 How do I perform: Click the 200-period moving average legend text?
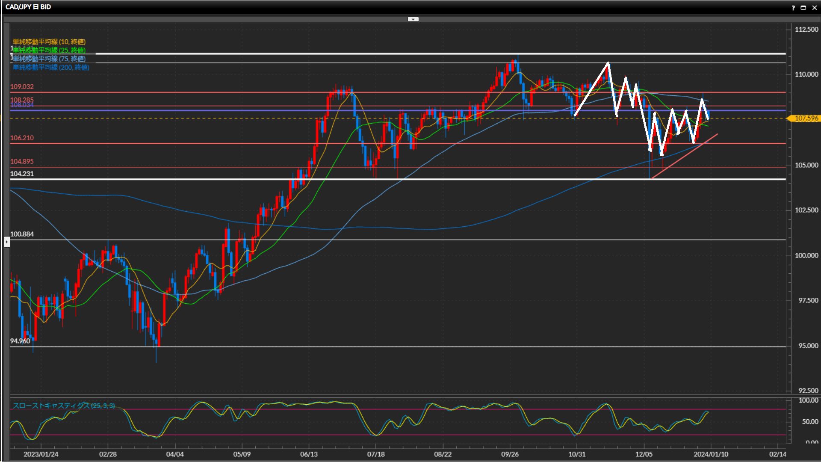coord(51,67)
